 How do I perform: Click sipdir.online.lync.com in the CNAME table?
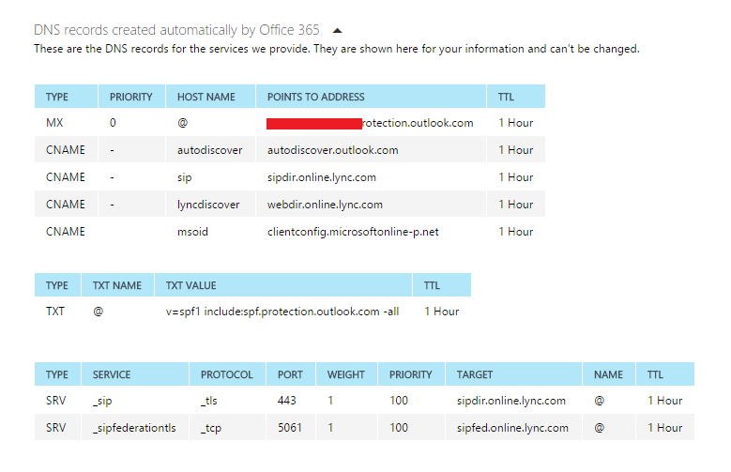(x=322, y=177)
